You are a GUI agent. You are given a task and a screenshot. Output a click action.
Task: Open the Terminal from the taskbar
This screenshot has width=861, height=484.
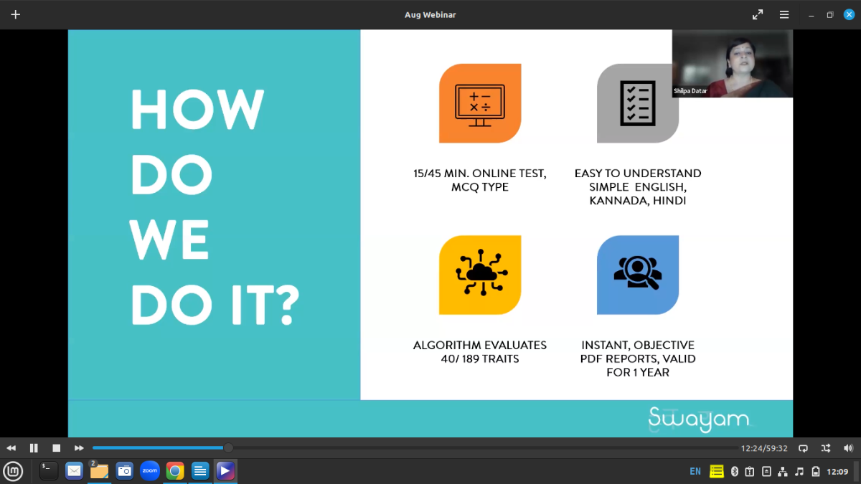click(x=49, y=471)
